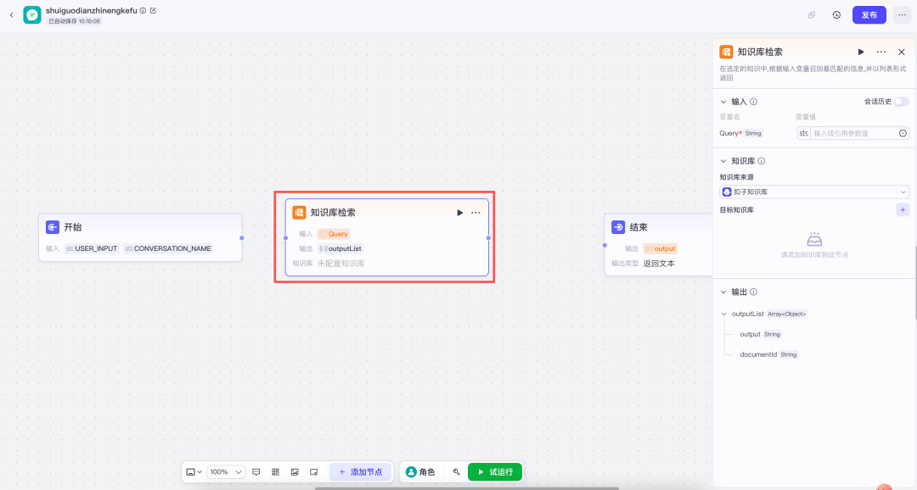Edit the app name with pencil icon
Image resolution: width=917 pixels, height=490 pixels.
pos(153,10)
